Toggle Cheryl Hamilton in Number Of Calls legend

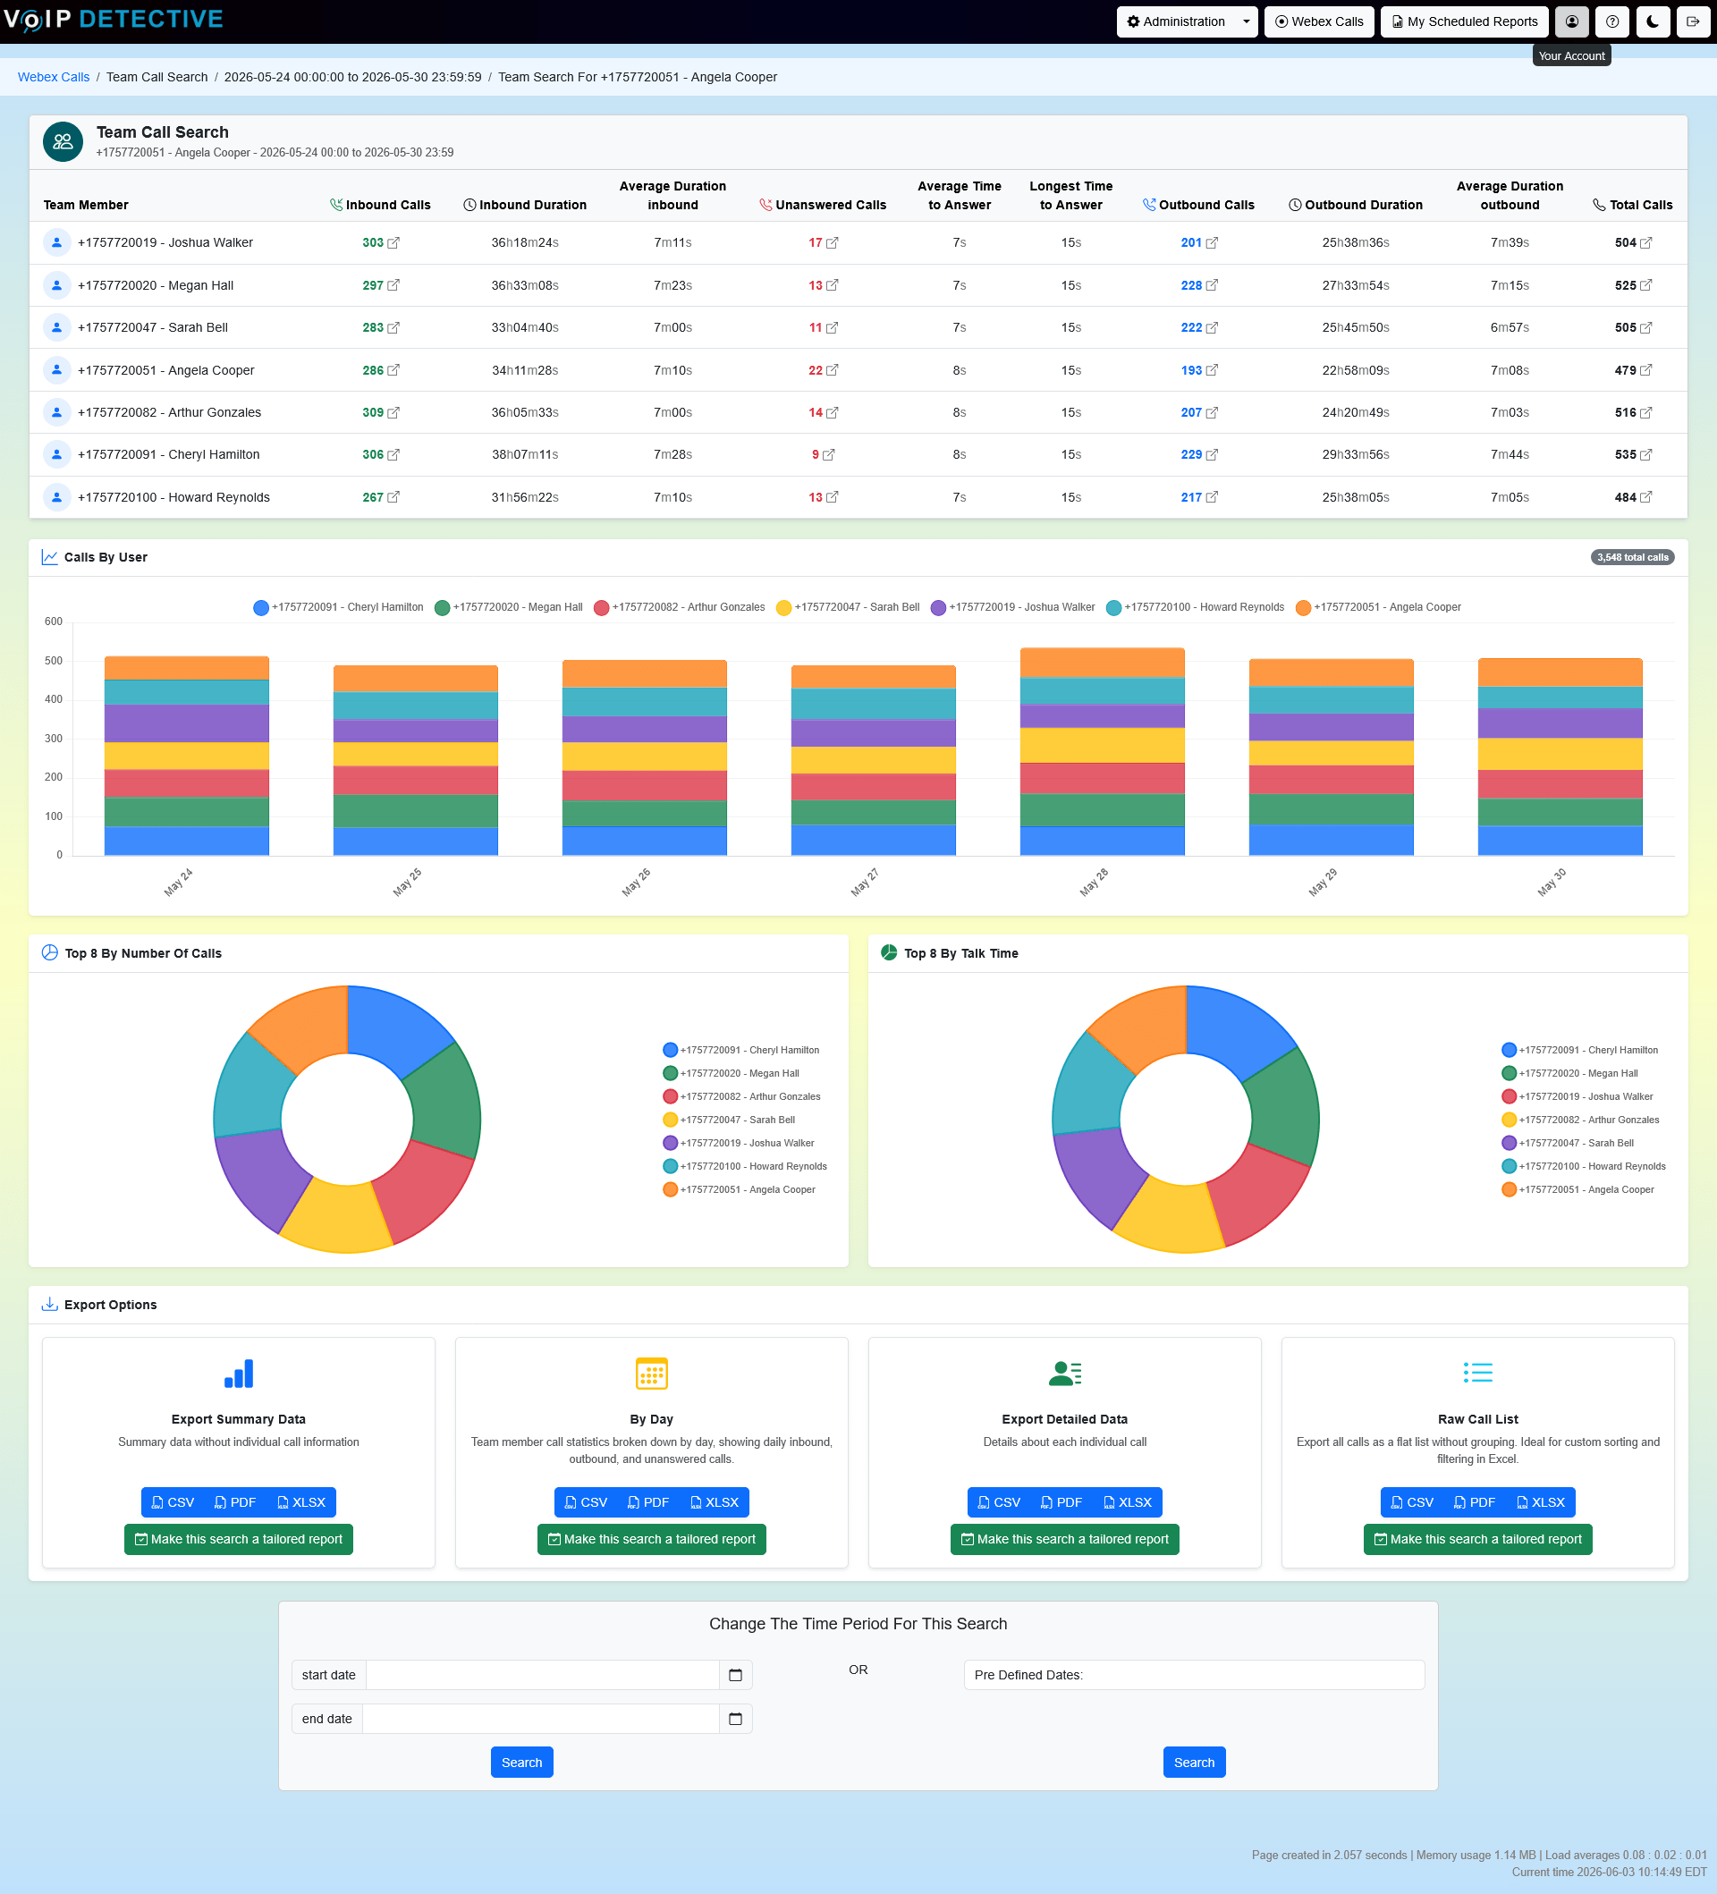click(741, 1051)
